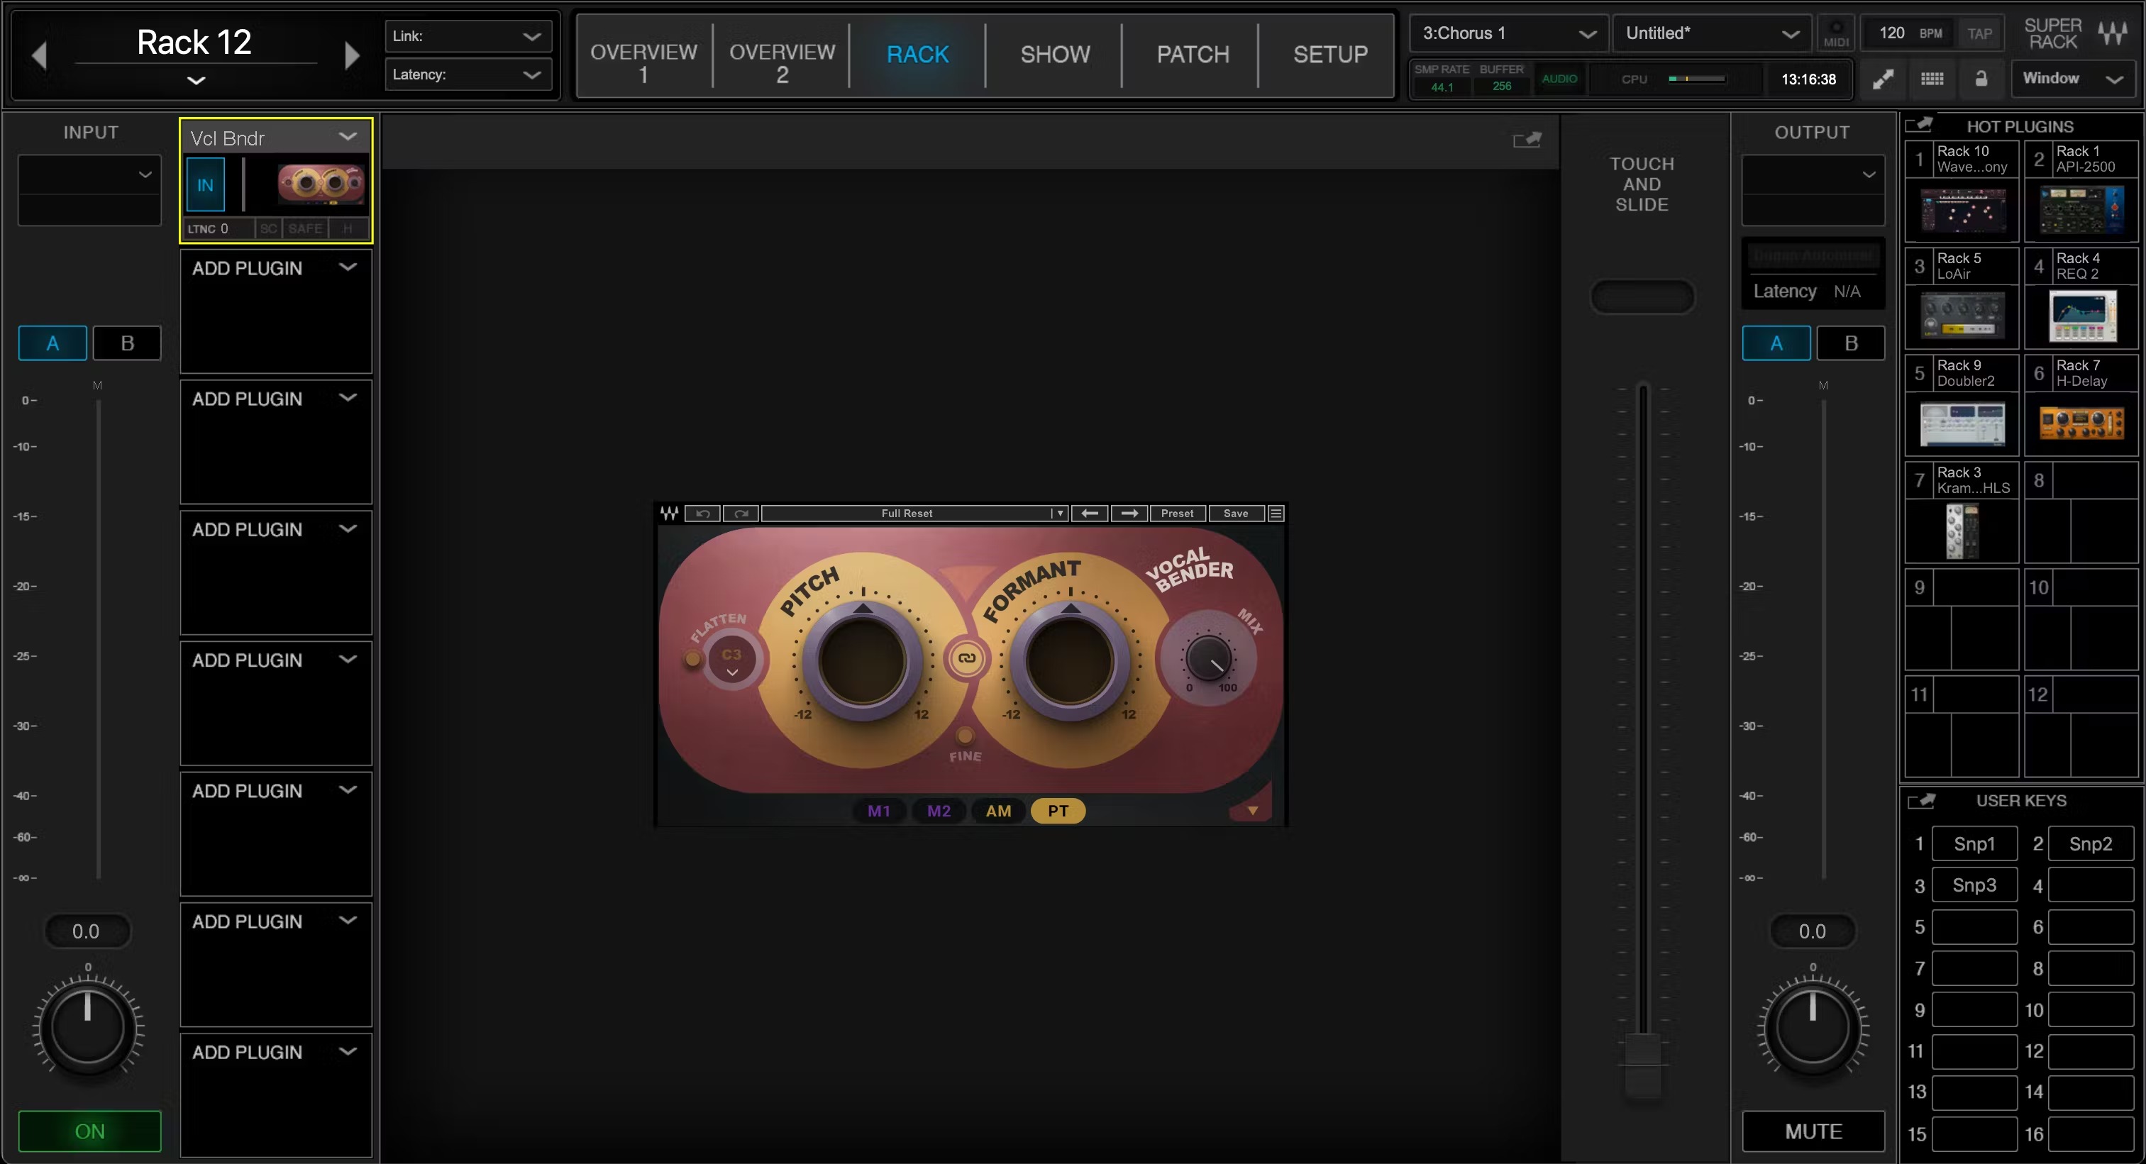Open the Link dropdown
This screenshot has width=2146, height=1164.
click(x=468, y=36)
